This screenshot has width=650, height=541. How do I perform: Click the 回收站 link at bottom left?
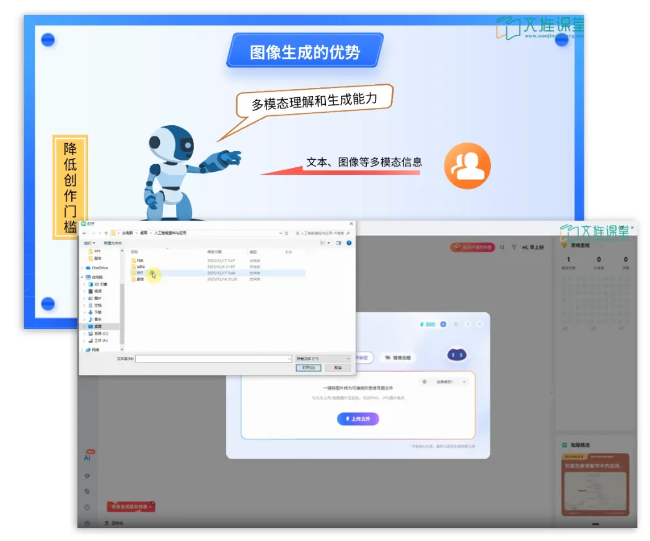coord(117,523)
